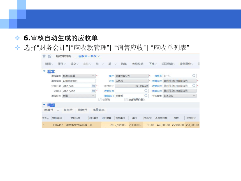Toggle the 价外税 checkbox

100,100
